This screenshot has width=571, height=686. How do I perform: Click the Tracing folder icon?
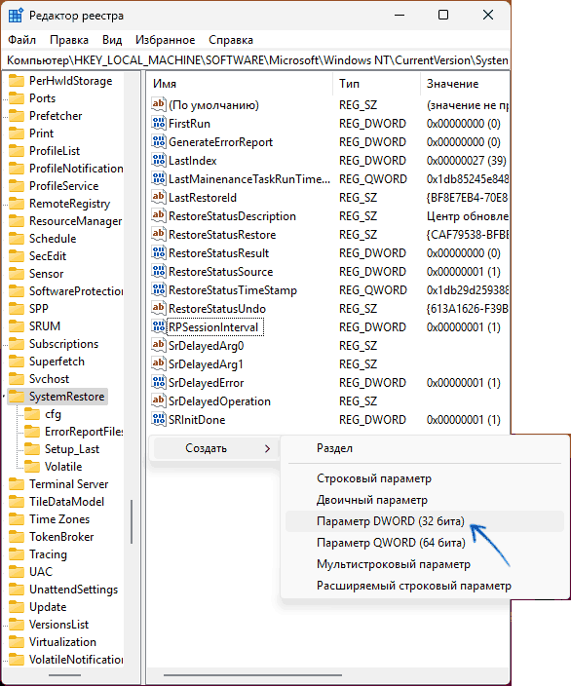[x=17, y=554]
